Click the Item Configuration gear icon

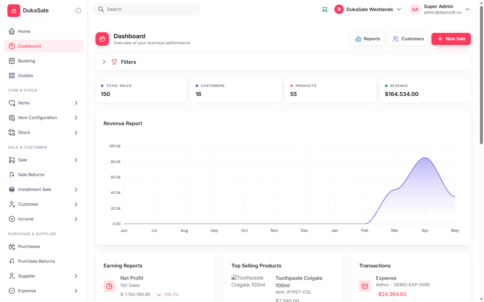coord(12,118)
